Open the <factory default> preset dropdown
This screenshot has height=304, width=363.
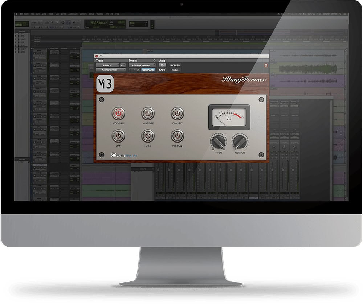tap(142, 65)
